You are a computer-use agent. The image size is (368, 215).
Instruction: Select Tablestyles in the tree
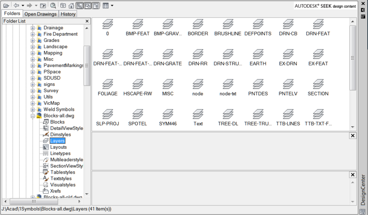pyautogui.click(x=63, y=172)
